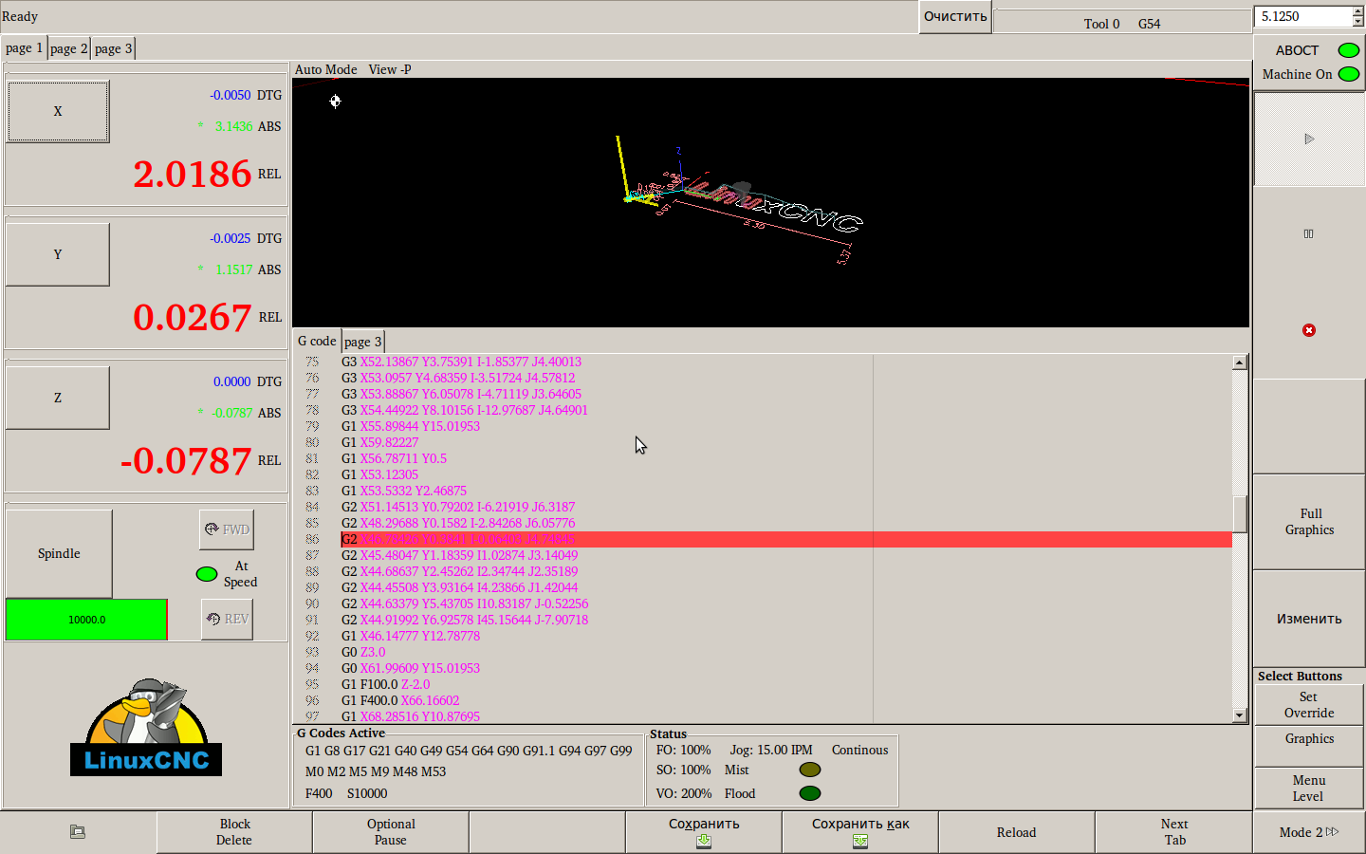The width and height of the screenshot is (1366, 854).
Task: Select the Z axis button
Action: [x=58, y=398]
